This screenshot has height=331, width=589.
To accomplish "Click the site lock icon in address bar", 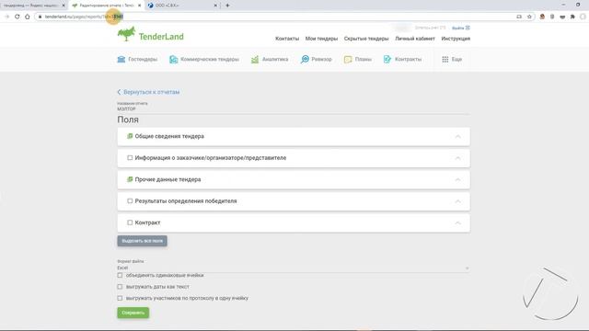I will [x=40, y=17].
